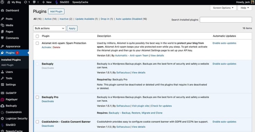
Task: Open Installed Plugins submenu item
Action: pyautogui.click(x=11, y=60)
